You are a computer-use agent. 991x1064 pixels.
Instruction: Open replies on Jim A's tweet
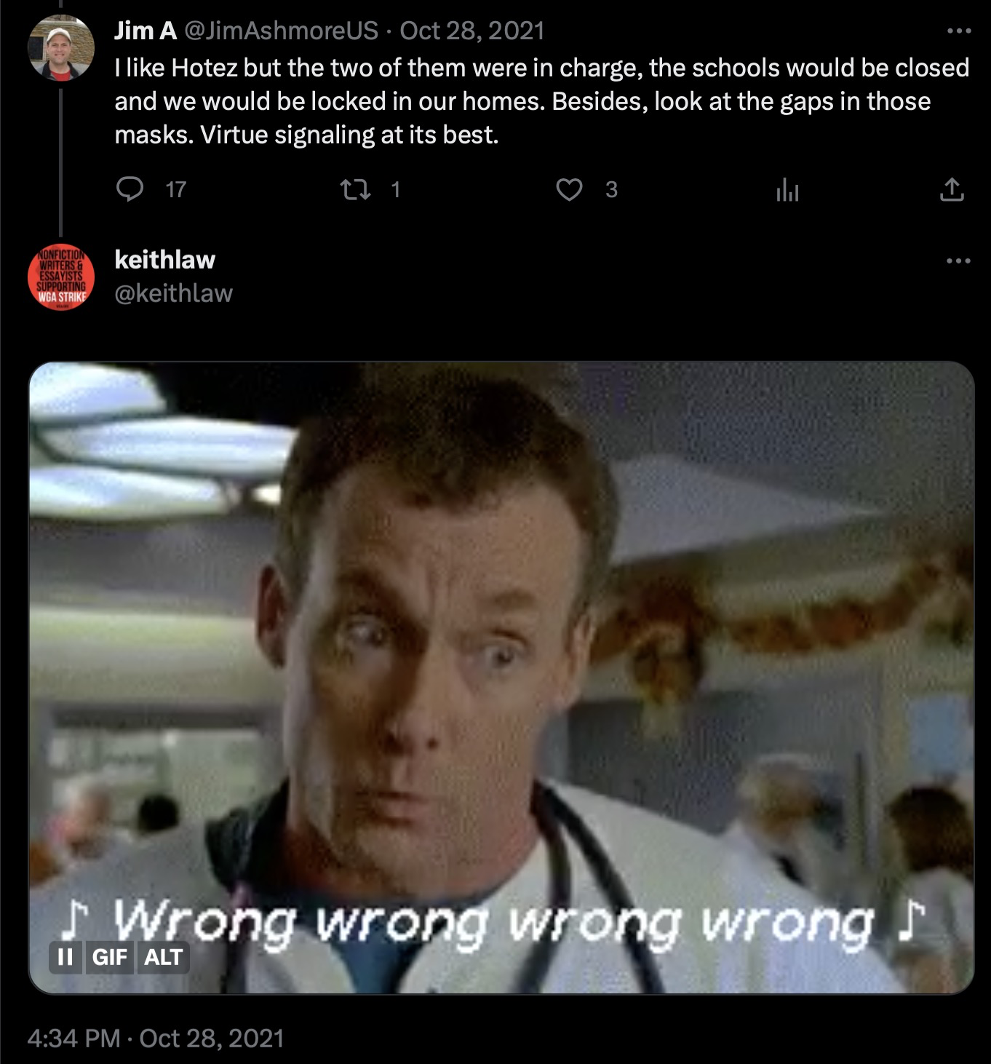(130, 189)
